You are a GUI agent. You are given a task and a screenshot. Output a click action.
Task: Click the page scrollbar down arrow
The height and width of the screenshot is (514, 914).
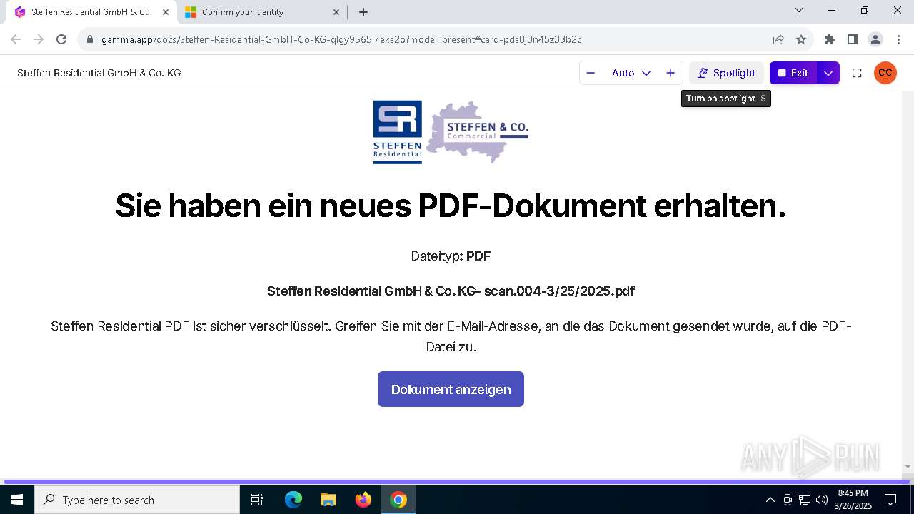coord(908,467)
